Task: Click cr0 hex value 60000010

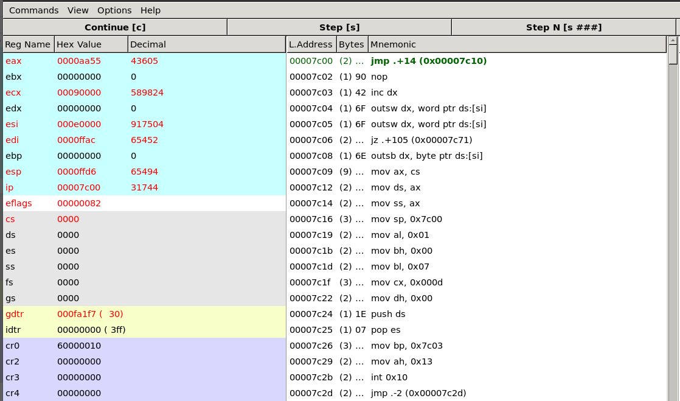Action: tap(79, 346)
